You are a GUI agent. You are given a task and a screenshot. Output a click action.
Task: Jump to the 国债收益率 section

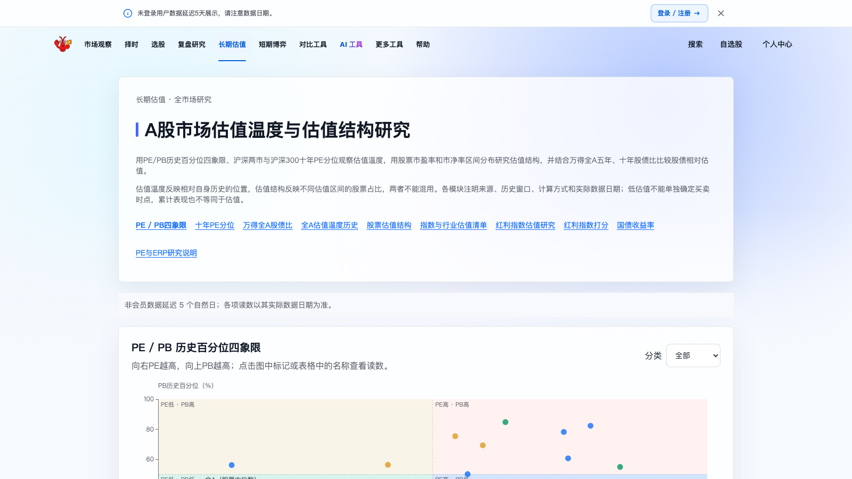636,225
